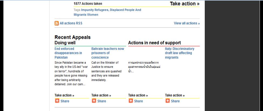Open View all actions link
This screenshot has width=263, height=111.
click(187, 23)
